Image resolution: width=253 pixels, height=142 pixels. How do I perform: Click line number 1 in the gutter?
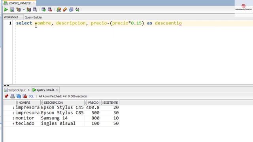10,23
